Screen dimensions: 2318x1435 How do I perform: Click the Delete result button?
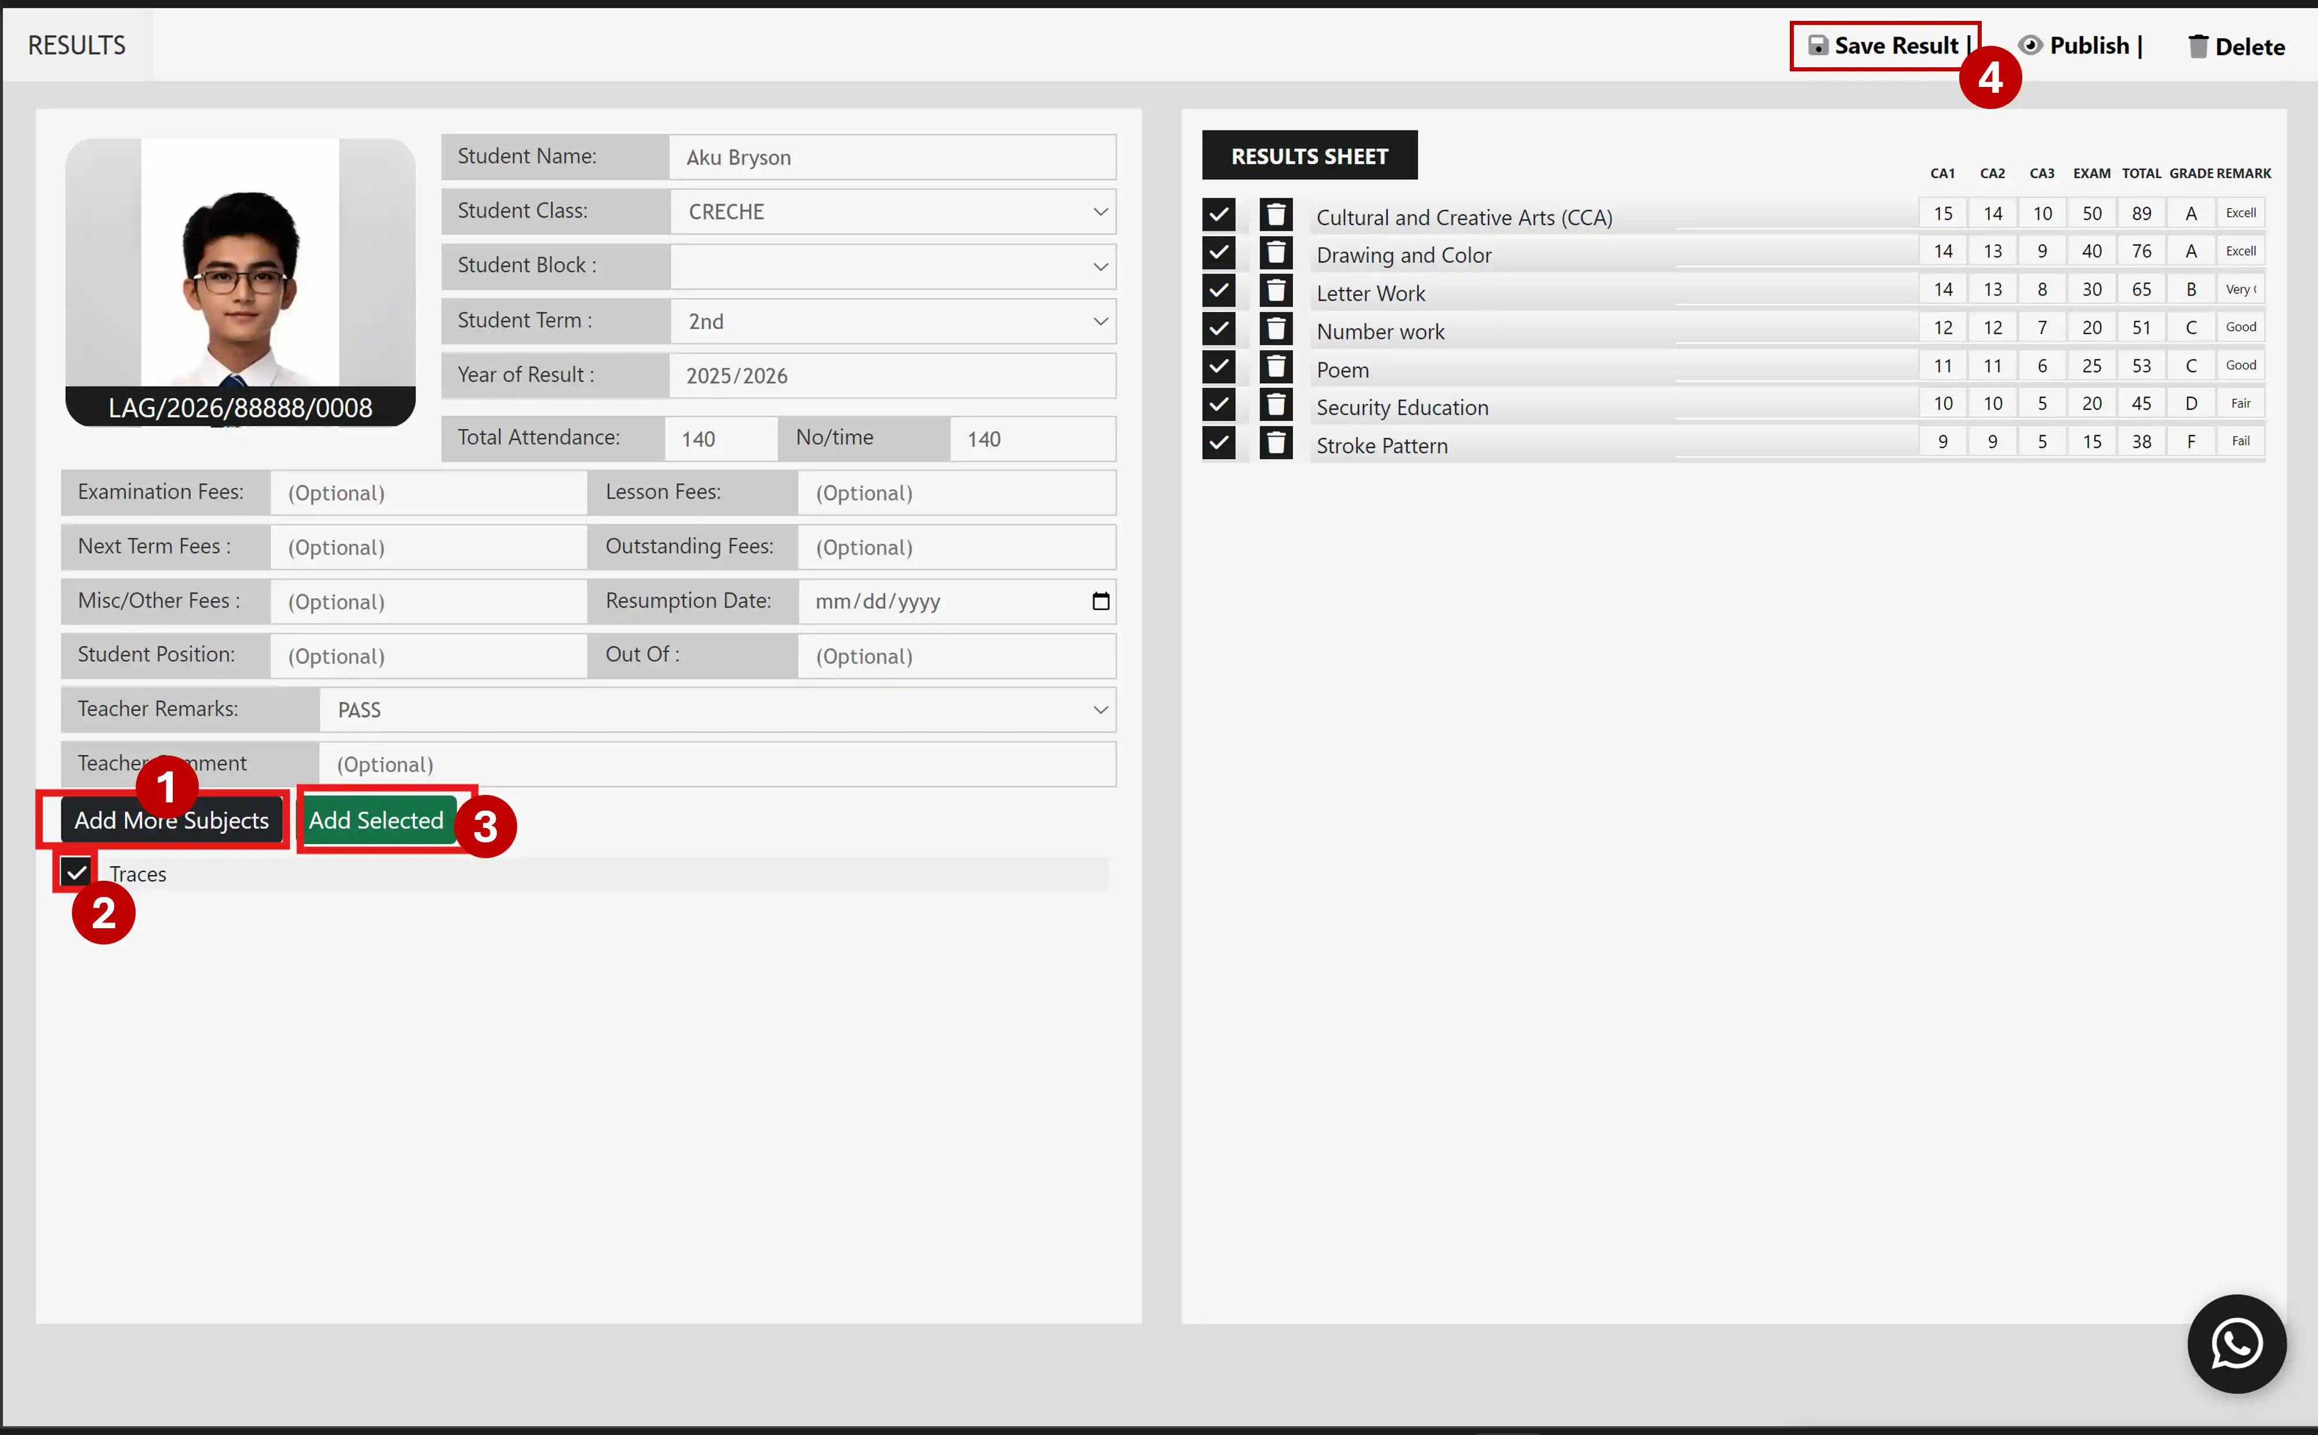point(2236,46)
